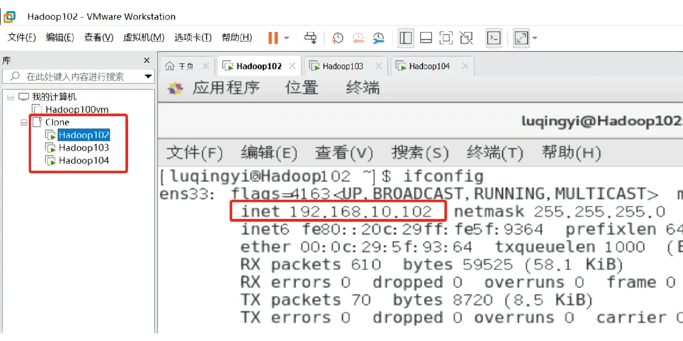Open the terminal 文件(F) menu
Screen dimensions: 683x341
[194, 153]
